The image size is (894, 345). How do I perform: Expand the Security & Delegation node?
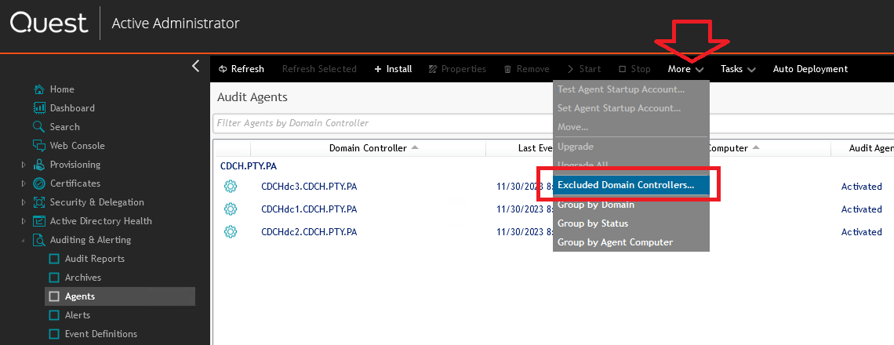(x=24, y=202)
